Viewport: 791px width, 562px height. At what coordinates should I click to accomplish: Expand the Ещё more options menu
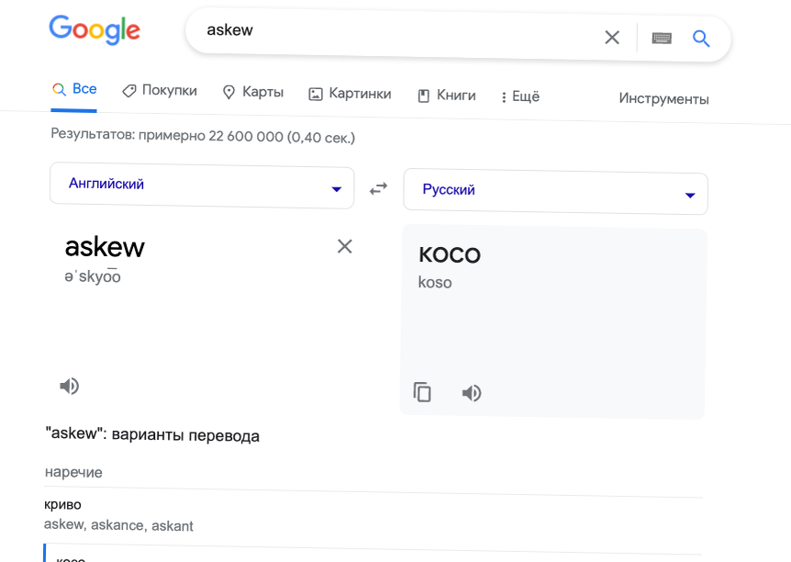519,96
